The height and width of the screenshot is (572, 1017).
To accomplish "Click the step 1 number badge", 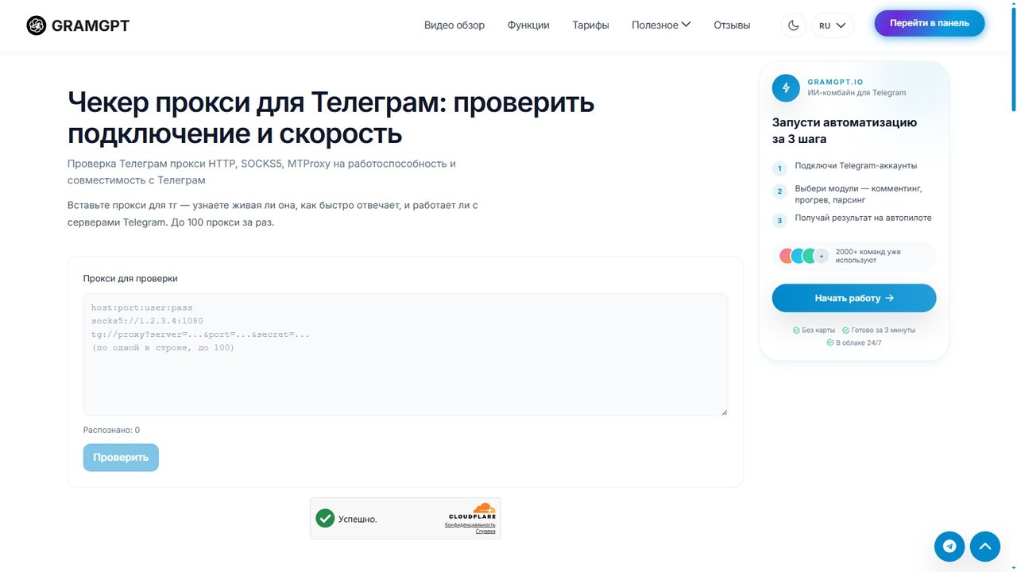I will [779, 168].
